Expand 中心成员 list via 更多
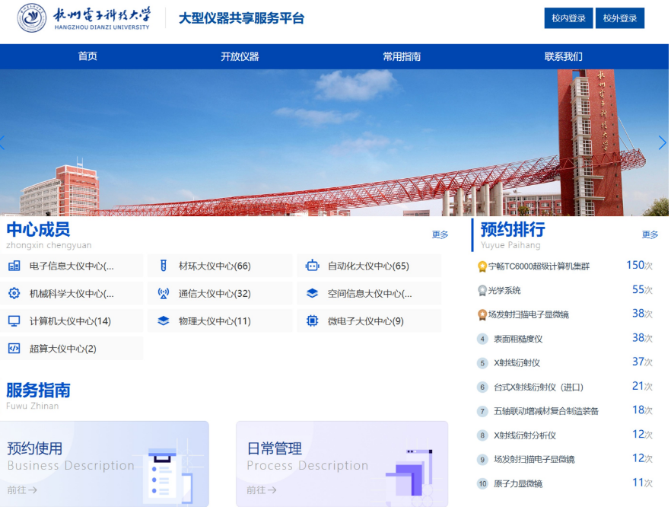 440,234
